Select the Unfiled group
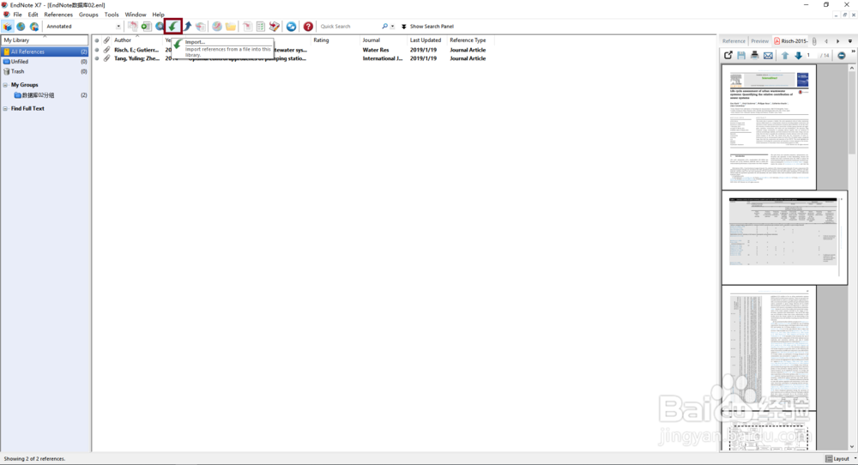This screenshot has height=465, width=858. 45,62
